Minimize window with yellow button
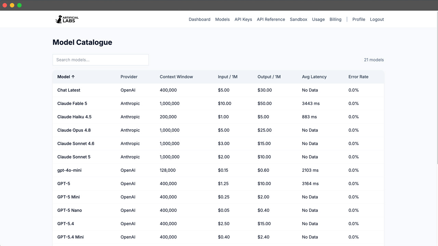 12,5
